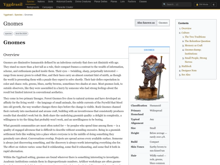
Task: Open the Nations nav tab
Action: point(41,2)
